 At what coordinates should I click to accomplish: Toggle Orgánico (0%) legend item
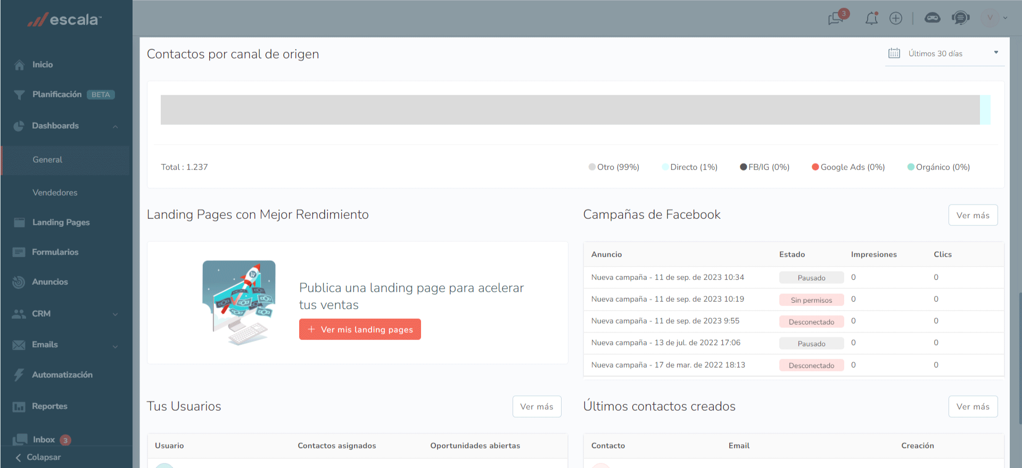[x=939, y=167]
